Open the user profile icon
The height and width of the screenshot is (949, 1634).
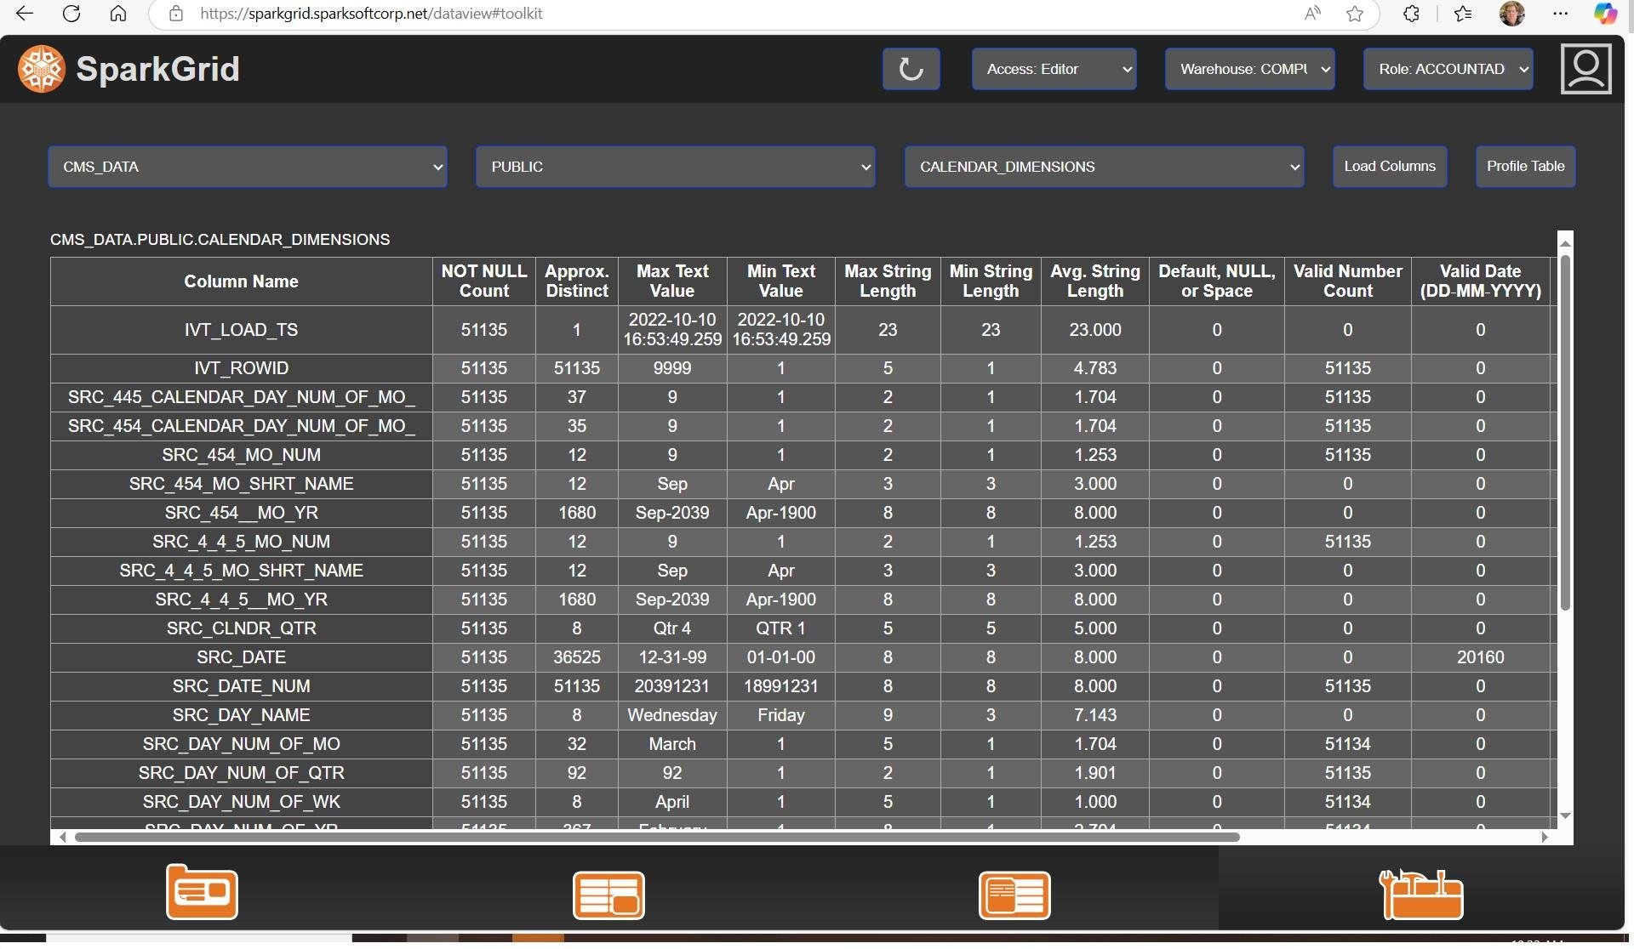1585,69
